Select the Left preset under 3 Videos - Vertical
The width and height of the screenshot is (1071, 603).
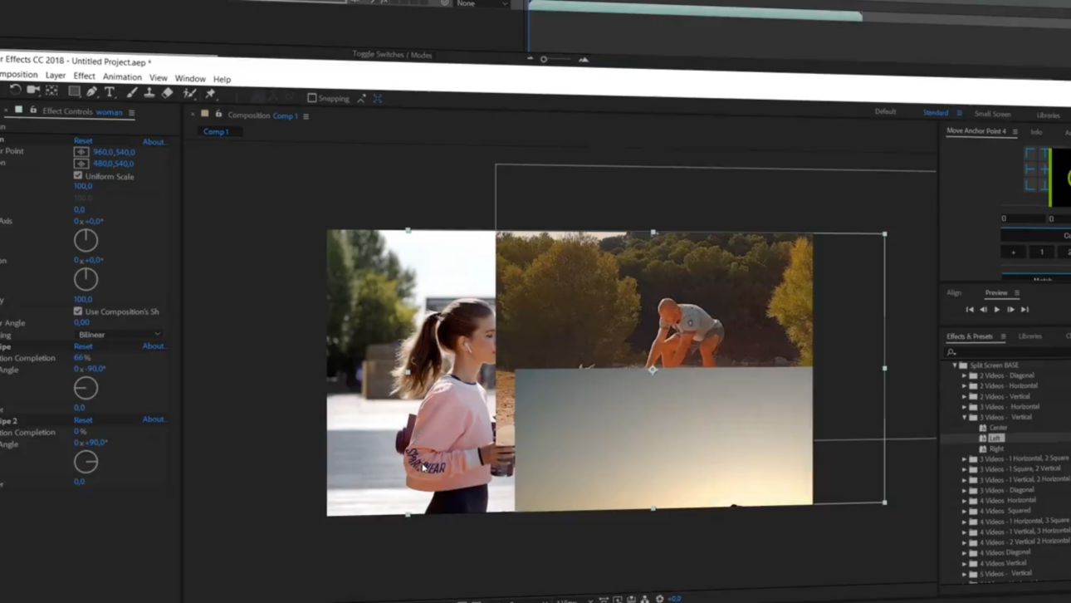995,438
